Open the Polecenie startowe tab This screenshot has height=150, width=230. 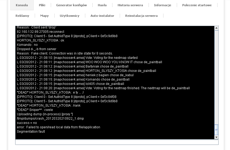tap(197, 5)
